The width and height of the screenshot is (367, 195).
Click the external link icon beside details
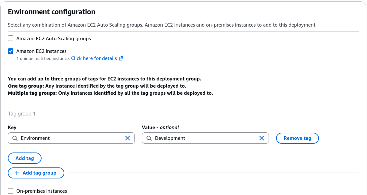(121, 58)
